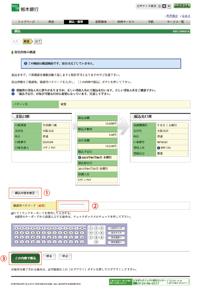
Task: Tap uppercase Z key on software keyboard
Action: pos(82,233)
